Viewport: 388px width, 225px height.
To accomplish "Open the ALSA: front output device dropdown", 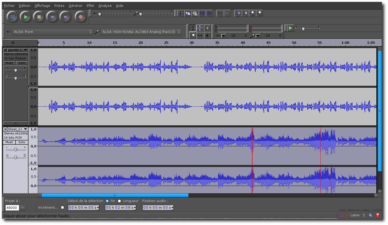I will click(52, 32).
